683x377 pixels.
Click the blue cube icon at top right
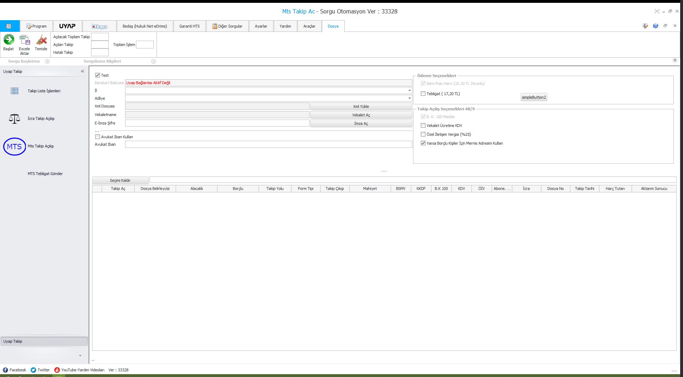click(x=656, y=26)
